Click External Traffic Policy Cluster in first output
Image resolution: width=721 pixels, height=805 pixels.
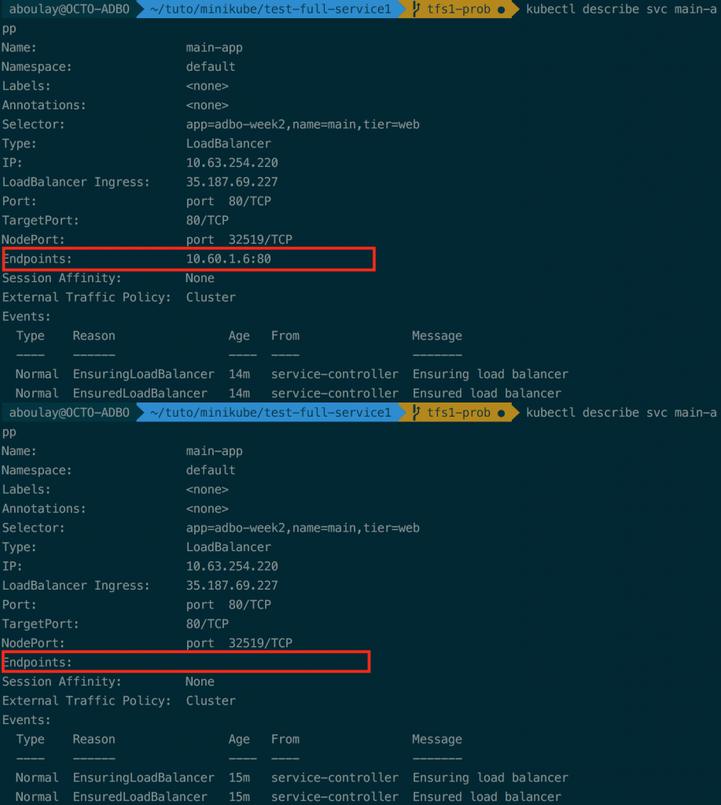pyautogui.click(x=211, y=297)
